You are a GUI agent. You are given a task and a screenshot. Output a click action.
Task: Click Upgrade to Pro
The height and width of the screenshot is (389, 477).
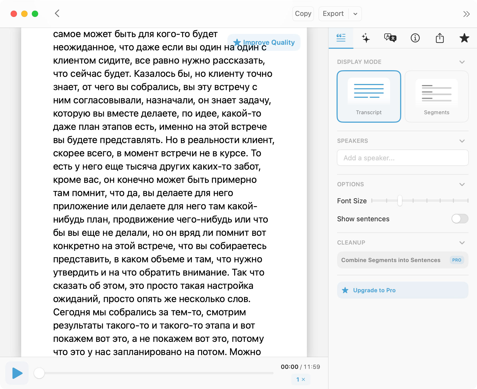point(403,290)
